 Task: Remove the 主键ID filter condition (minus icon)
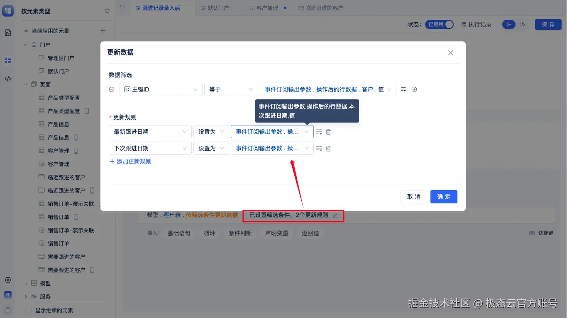pyautogui.click(x=112, y=89)
